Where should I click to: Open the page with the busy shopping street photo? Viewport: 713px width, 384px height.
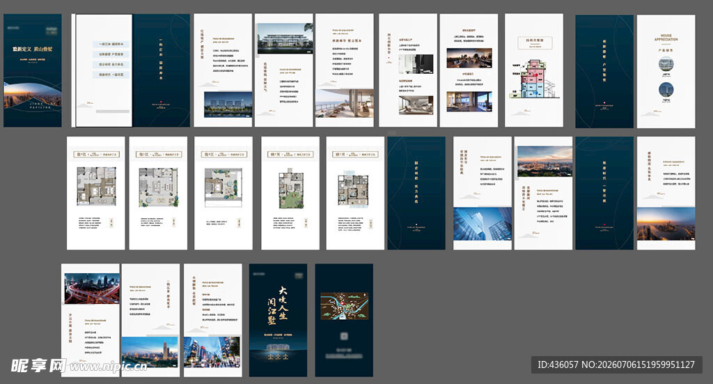pos(213,321)
